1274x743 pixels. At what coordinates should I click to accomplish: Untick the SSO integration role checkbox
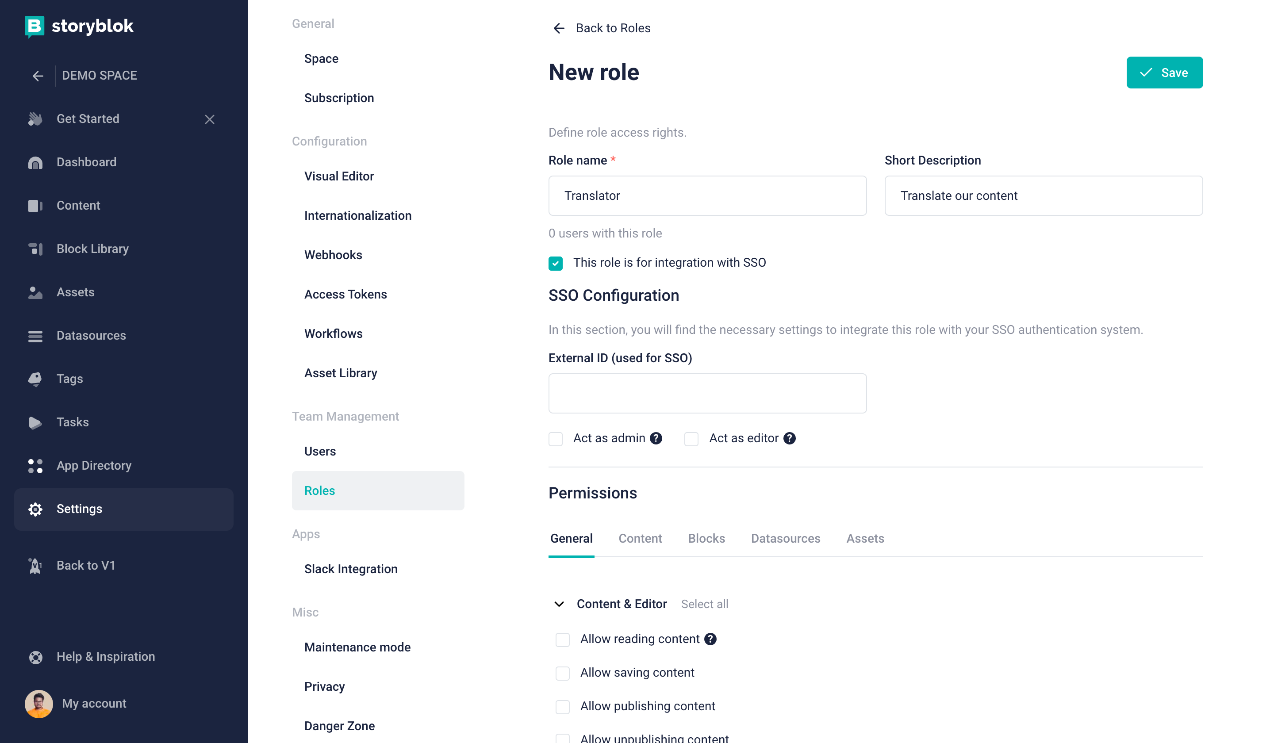[556, 263]
